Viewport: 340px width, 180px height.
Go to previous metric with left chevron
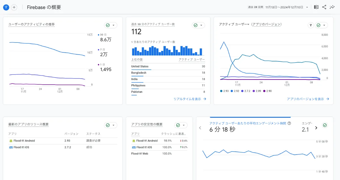pyautogui.click(x=200, y=128)
